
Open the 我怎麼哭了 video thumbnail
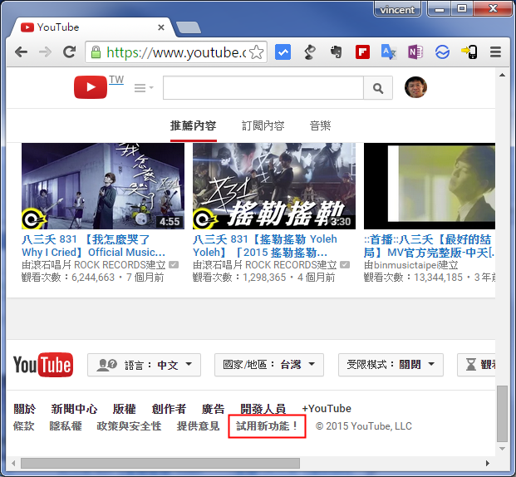(103, 186)
